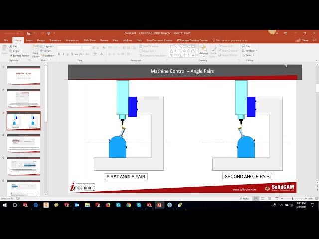The image size is (319, 239).
Task: Insert a New Slide
Action: coord(36,51)
